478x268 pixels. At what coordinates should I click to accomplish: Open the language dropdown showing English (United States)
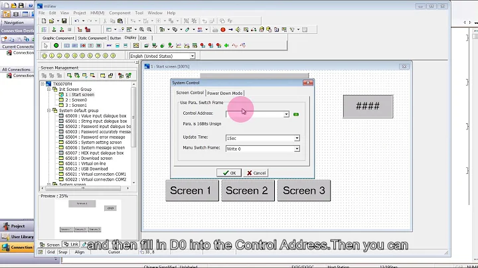point(193,56)
